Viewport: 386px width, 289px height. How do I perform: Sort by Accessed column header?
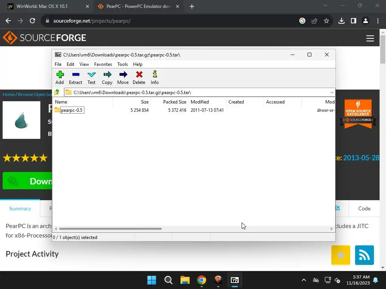[x=283, y=102]
